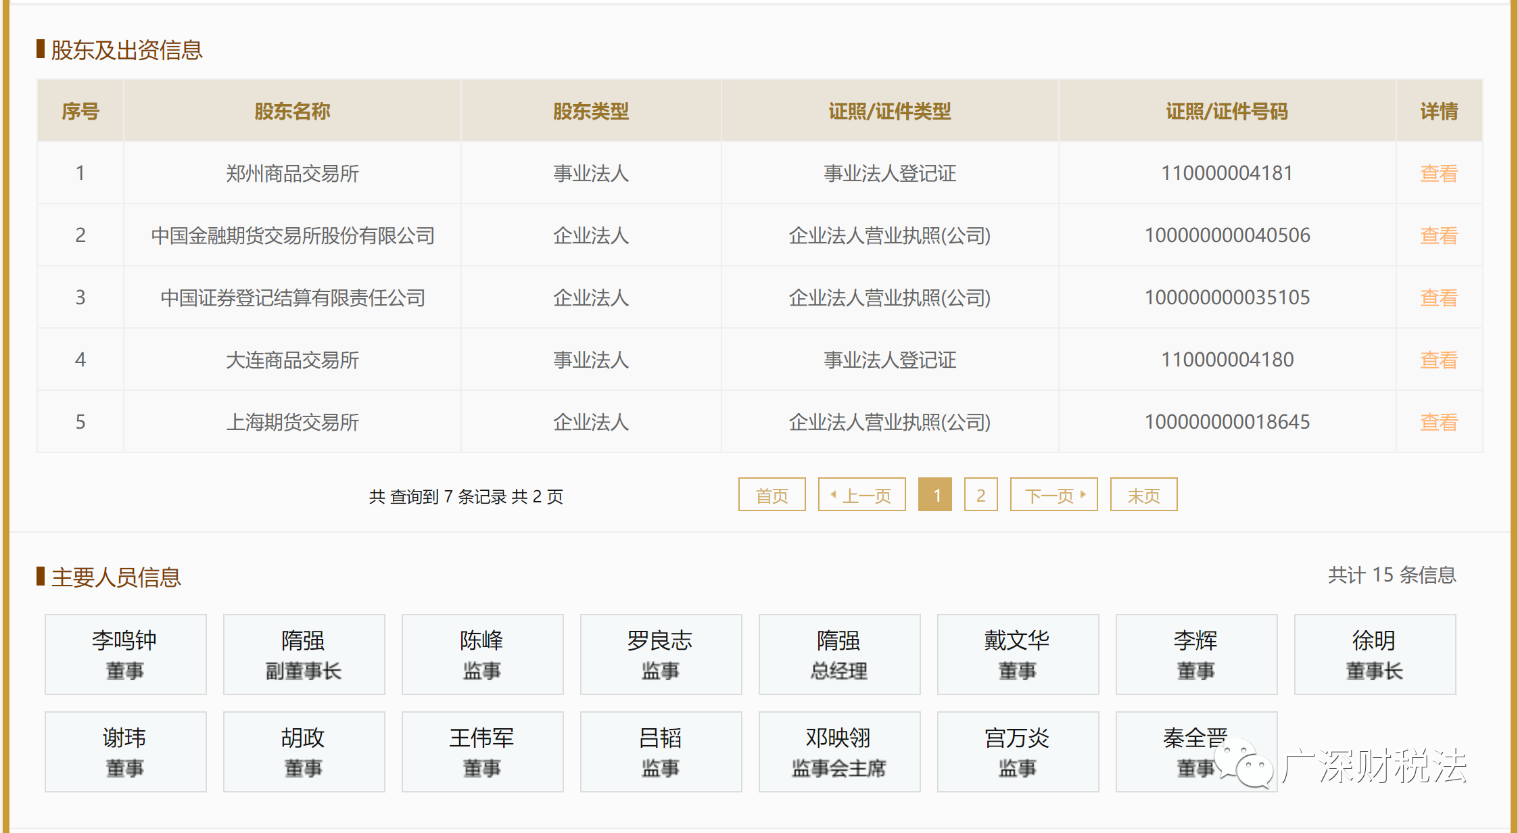This screenshot has height=833, width=1518.
Task: Select page 2 in pagination
Action: pyautogui.click(x=980, y=495)
